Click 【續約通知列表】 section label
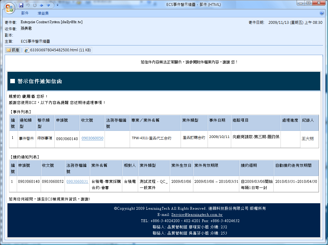 (x=25, y=157)
